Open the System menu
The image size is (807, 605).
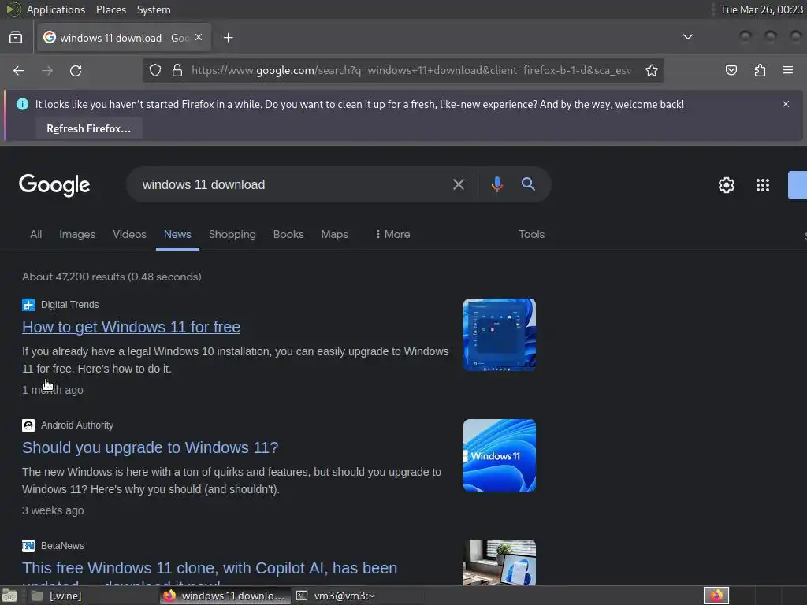(154, 9)
